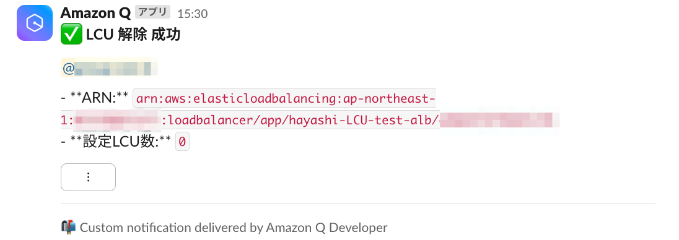Click the Amazon Q Developer footer mention
The image size is (679, 240).
pyautogui.click(x=326, y=228)
